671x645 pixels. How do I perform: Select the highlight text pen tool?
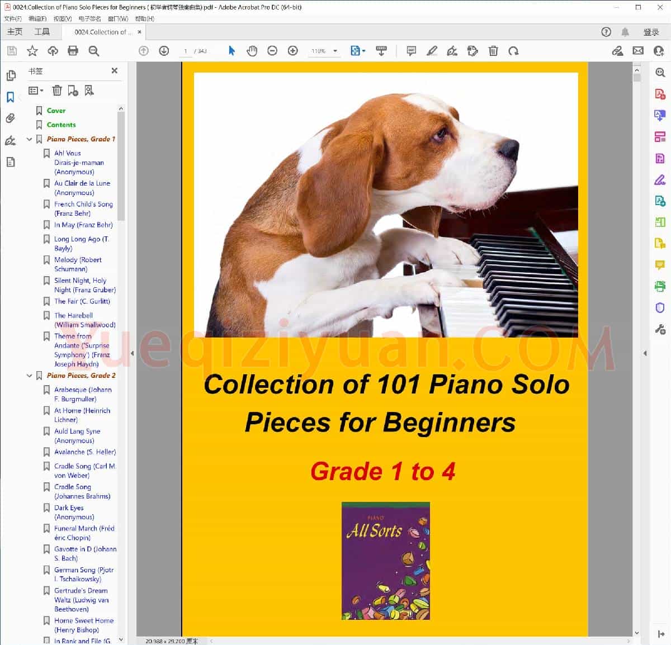432,51
